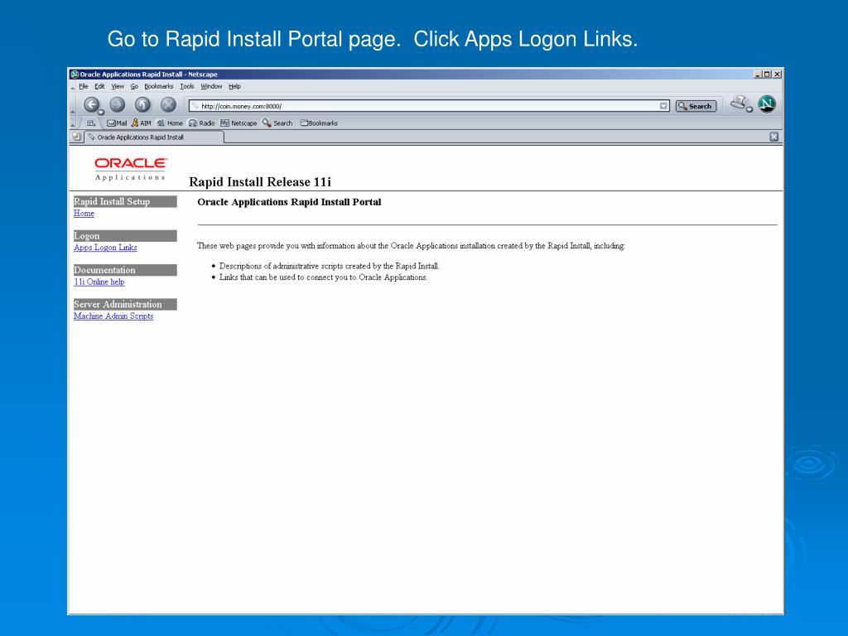Click the page icon in the address bar
This screenshot has height=636, width=848.
[195, 106]
